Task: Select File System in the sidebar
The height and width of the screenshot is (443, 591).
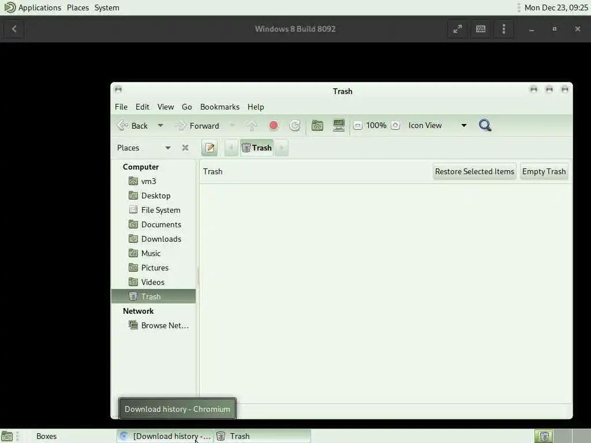Action: coord(154,210)
